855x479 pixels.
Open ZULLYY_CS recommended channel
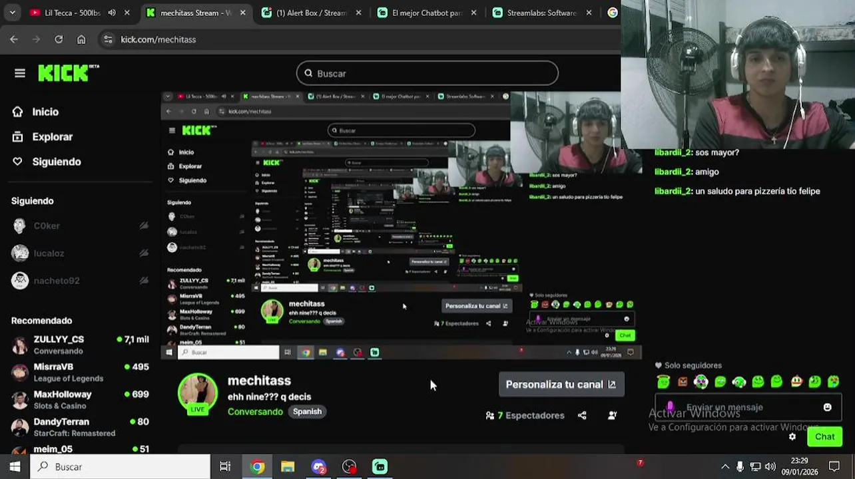[80, 345]
